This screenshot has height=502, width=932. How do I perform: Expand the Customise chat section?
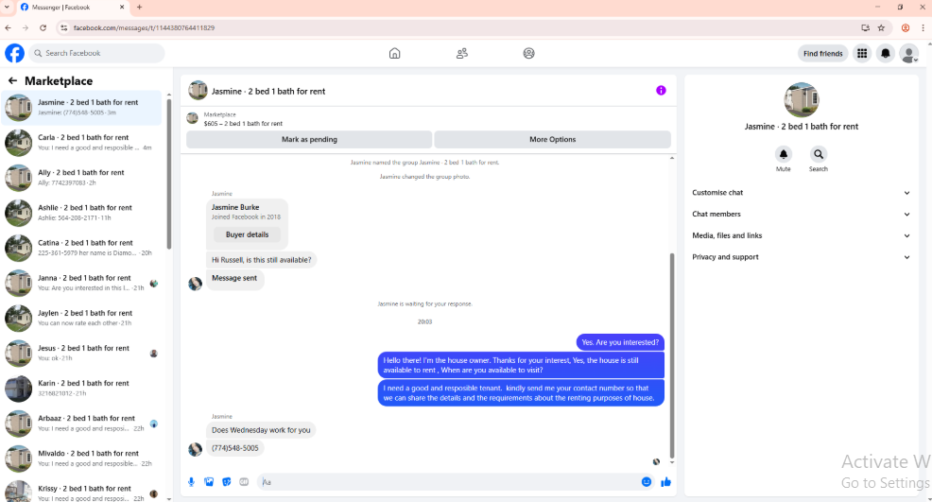tap(801, 193)
